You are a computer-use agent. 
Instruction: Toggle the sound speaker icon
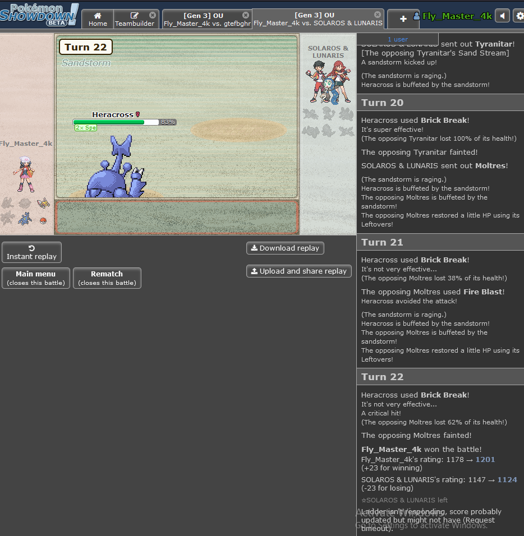tap(502, 16)
